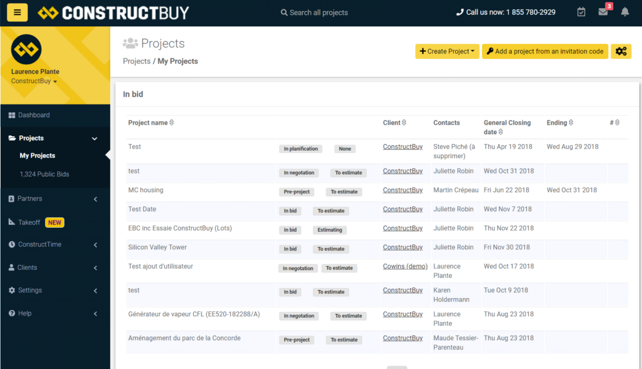Open the ConstructBuy company dropdown under username

click(34, 81)
